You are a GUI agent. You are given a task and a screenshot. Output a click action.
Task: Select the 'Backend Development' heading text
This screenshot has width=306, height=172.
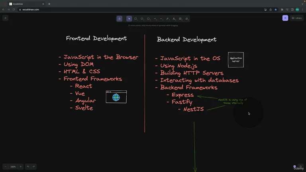[x=186, y=39]
